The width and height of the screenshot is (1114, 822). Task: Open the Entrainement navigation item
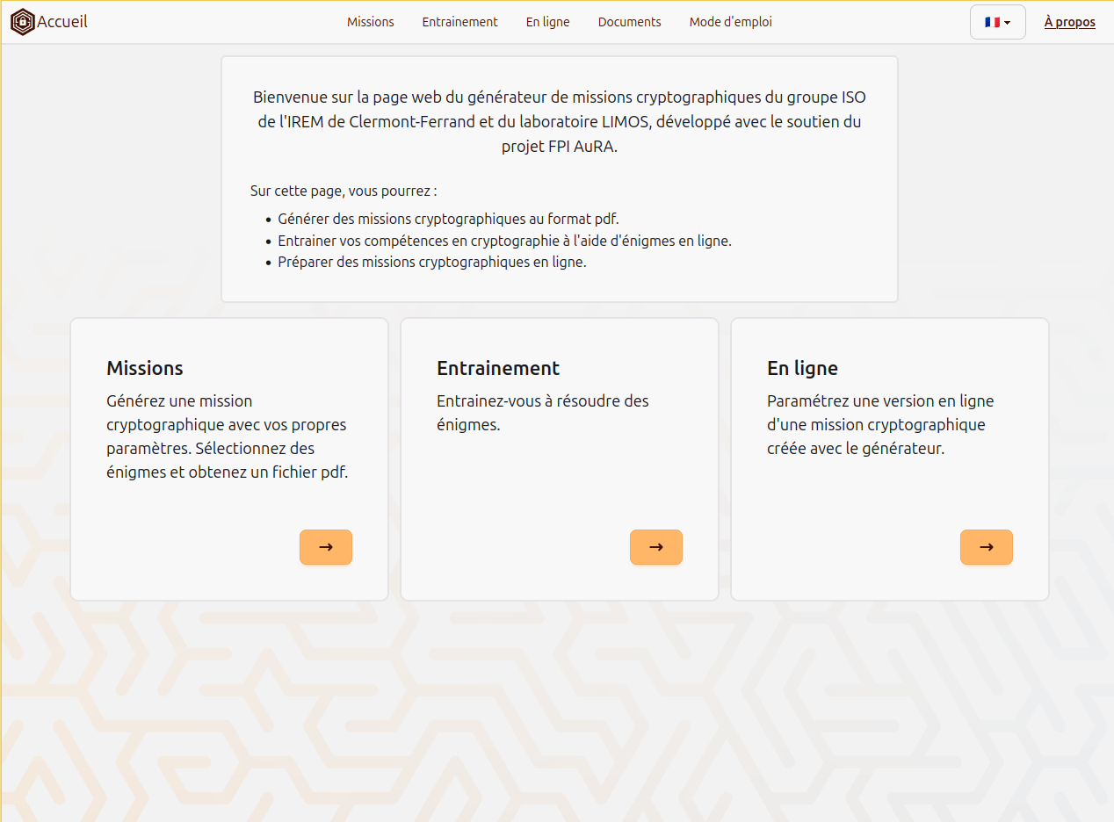(x=459, y=22)
